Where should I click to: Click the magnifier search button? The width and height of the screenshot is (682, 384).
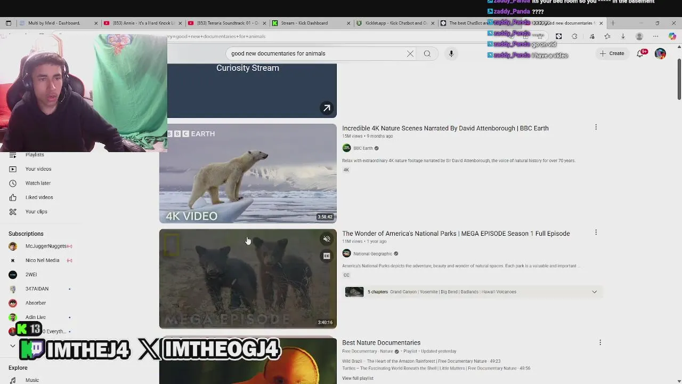(427, 53)
